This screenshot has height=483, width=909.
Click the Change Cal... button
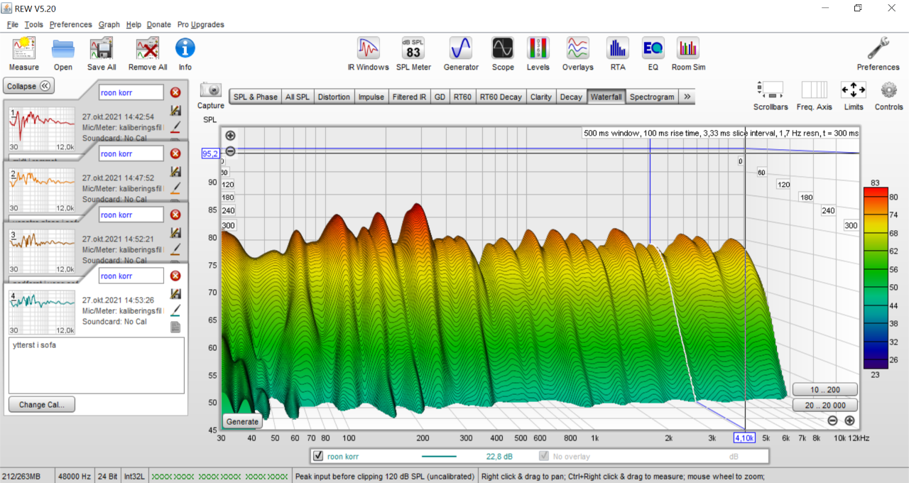[42, 404]
